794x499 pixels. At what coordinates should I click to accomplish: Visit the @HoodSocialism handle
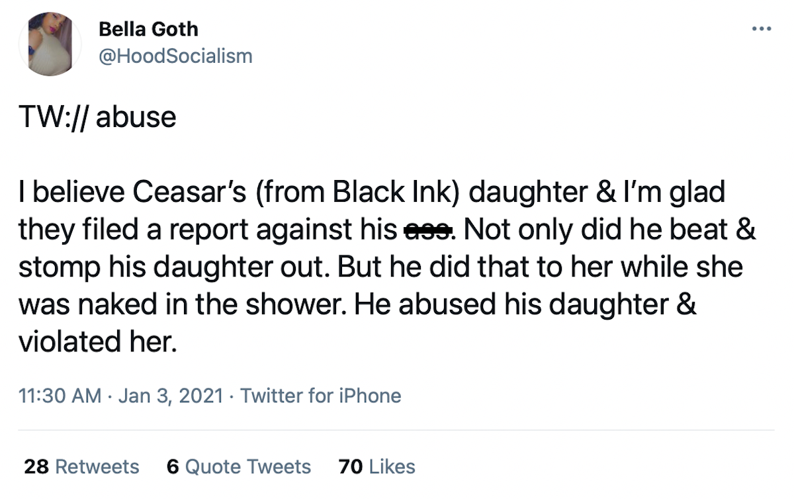pyautogui.click(x=175, y=56)
